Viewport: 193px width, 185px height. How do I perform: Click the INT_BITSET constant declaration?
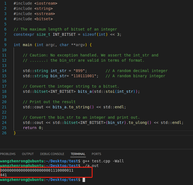point(67,34)
